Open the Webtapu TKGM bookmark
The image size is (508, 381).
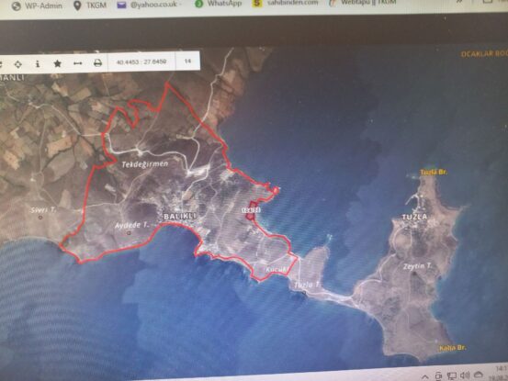(x=363, y=2)
